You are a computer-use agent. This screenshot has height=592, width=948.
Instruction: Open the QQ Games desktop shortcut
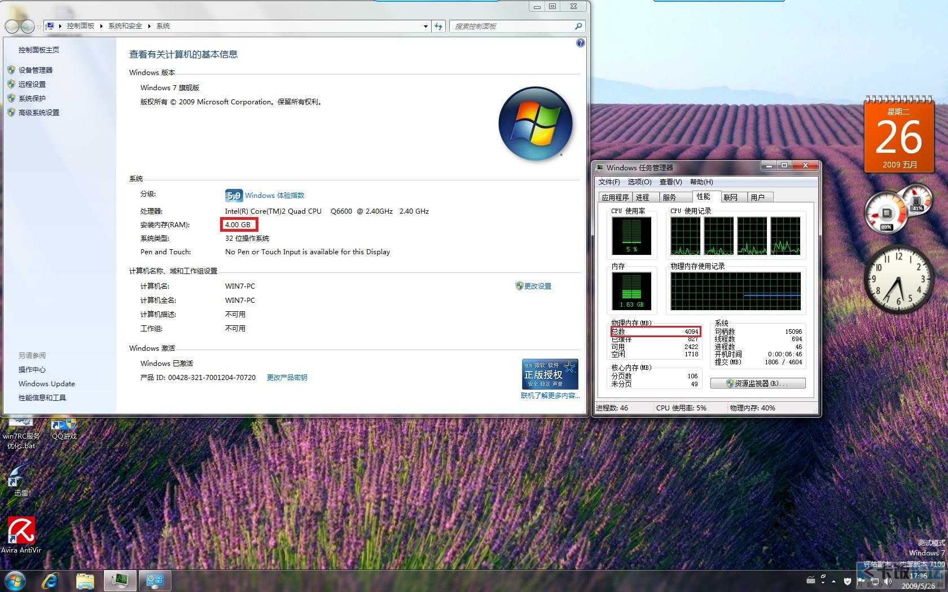point(64,430)
